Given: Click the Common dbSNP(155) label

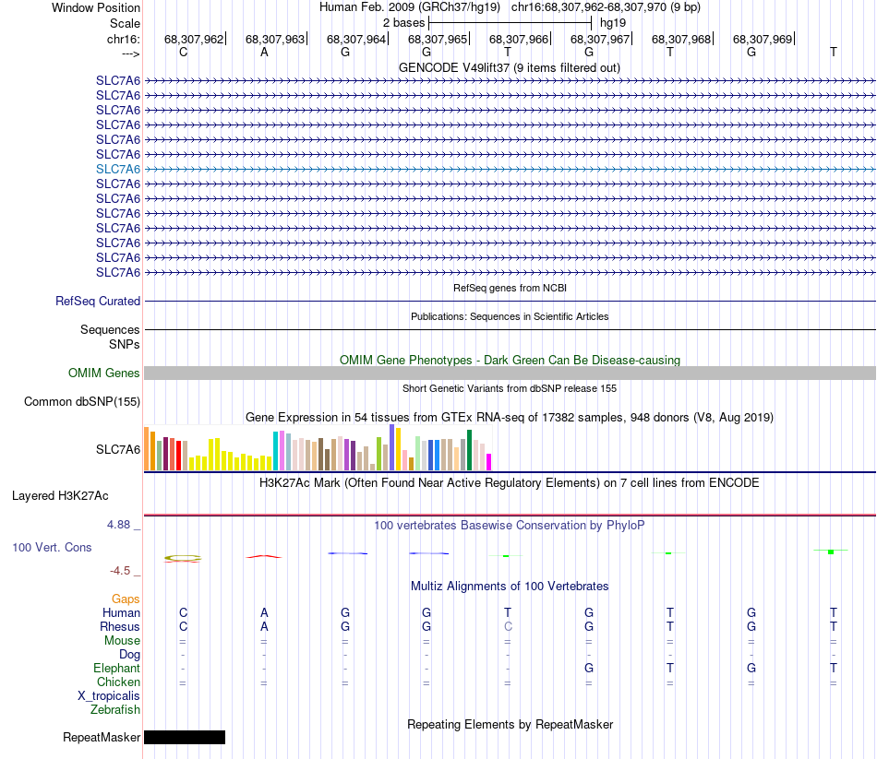Looking at the screenshot, I should 82,401.
